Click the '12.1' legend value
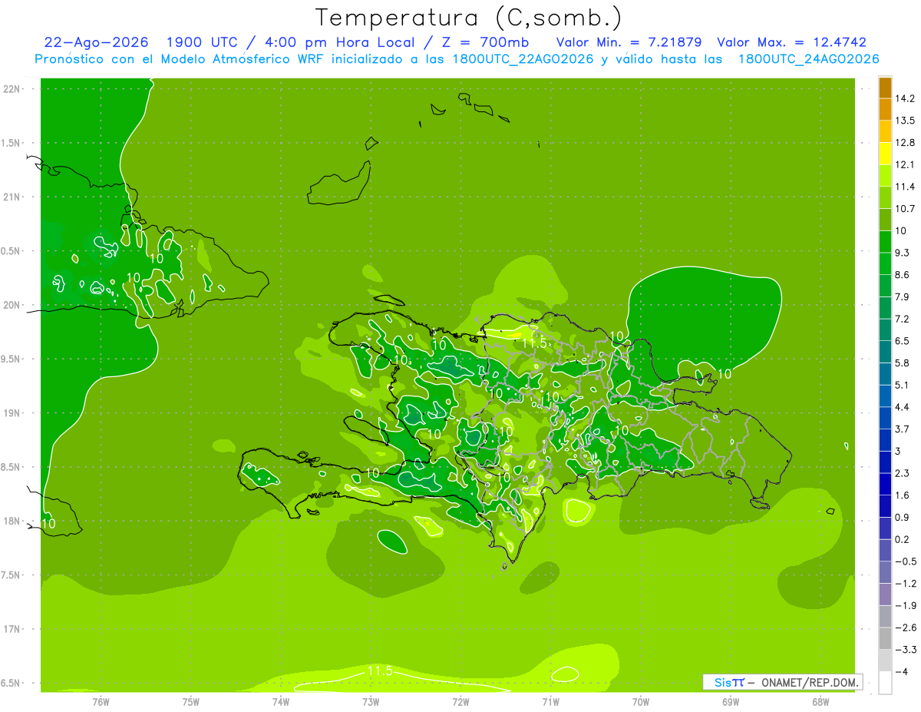Screen dimensions: 921x712 pyautogui.click(x=905, y=164)
